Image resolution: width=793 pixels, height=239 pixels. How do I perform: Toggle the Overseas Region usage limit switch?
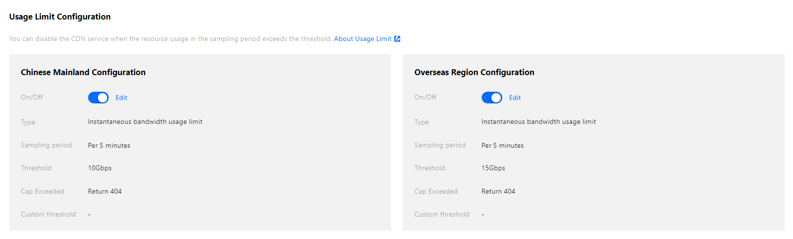point(492,98)
